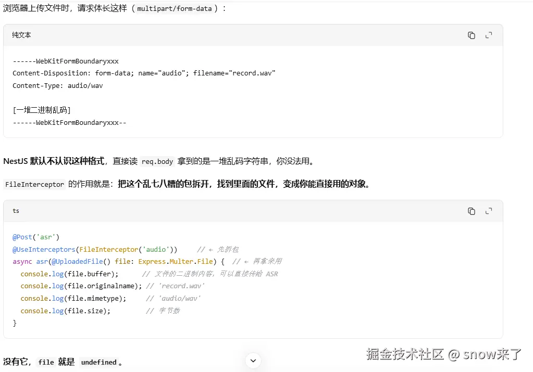Click the console.log(file.mimetype) line

tap(110, 298)
